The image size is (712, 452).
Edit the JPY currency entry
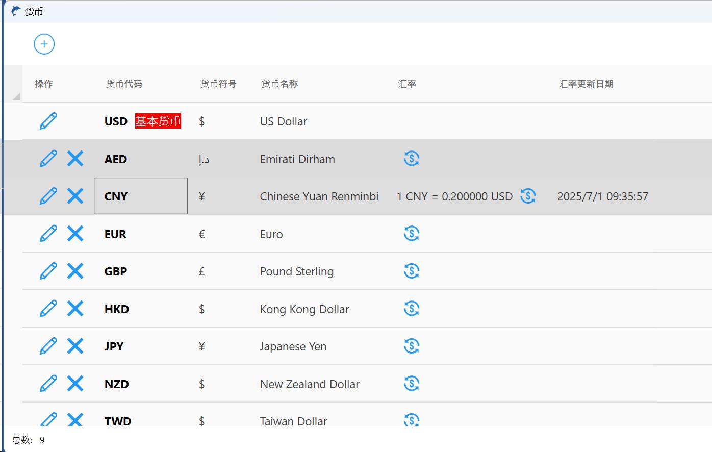point(48,346)
